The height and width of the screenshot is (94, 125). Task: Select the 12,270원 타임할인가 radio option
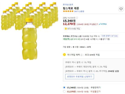tap(64, 91)
